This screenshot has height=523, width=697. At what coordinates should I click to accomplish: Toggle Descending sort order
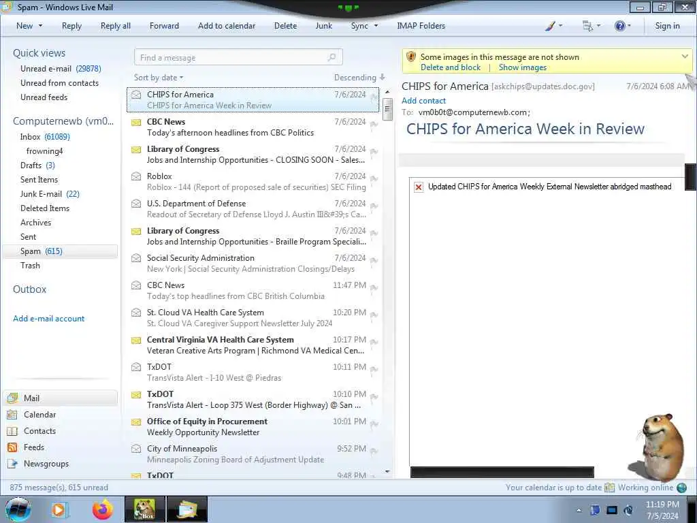click(359, 78)
